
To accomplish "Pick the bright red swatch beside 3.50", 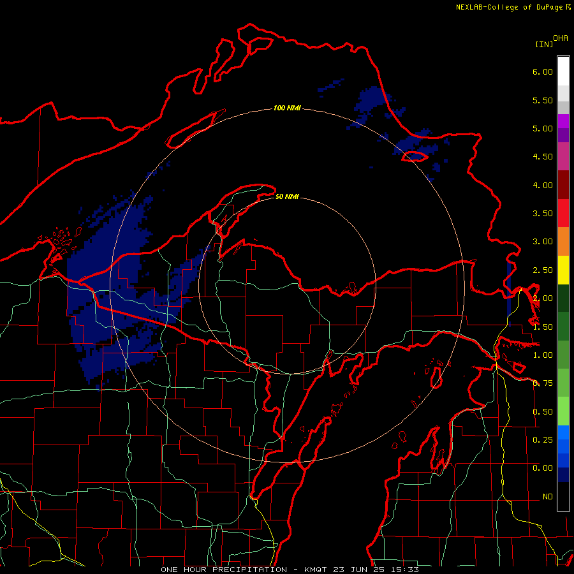I will [563, 213].
